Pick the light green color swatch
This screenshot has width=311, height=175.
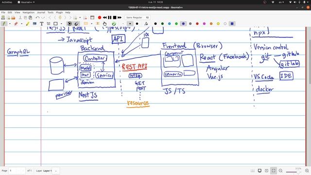[176, 24]
